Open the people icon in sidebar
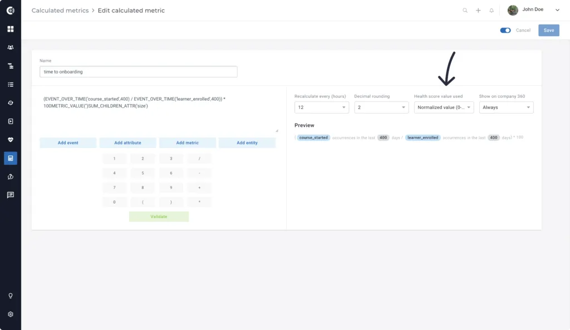The width and height of the screenshot is (570, 330). [x=11, y=47]
